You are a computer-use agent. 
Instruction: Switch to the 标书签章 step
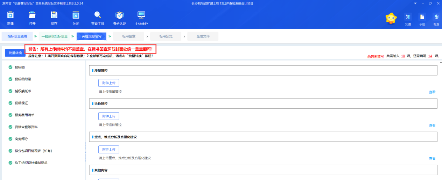(128, 36)
